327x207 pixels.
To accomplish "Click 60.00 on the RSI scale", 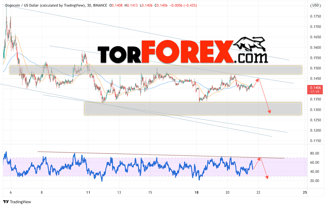I will coord(315,163).
